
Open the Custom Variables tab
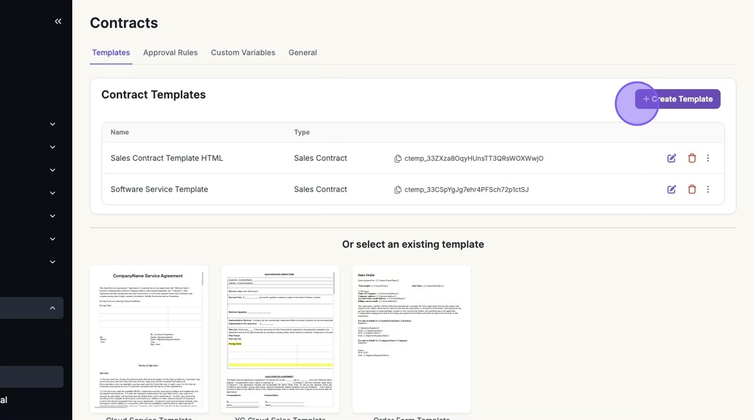[243, 53]
